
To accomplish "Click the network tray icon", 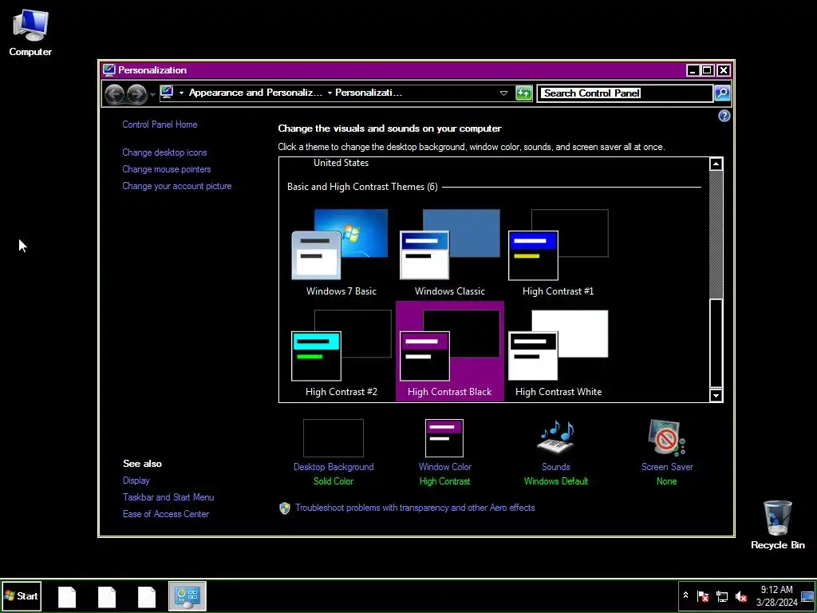I will pos(722,595).
